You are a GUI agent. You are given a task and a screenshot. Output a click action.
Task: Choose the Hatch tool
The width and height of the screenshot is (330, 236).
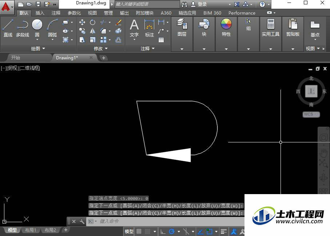(65, 40)
